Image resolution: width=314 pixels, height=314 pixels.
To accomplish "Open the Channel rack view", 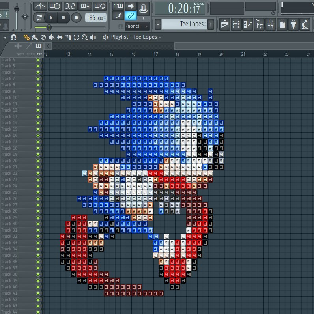I will (236, 24).
